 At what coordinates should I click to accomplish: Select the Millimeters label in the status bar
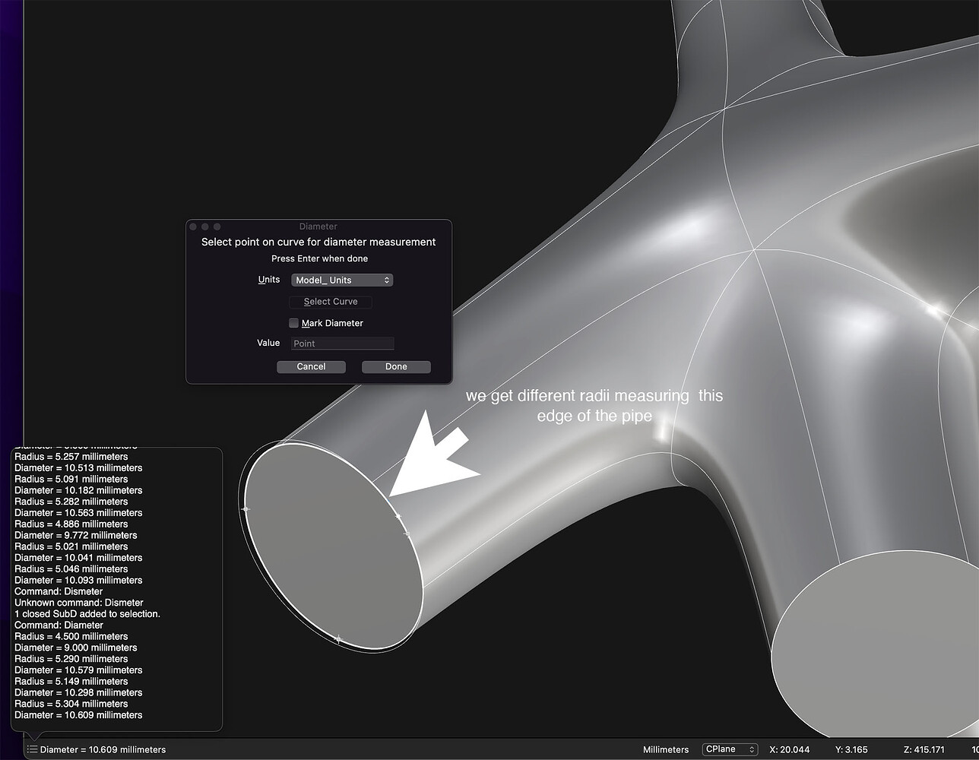click(666, 749)
